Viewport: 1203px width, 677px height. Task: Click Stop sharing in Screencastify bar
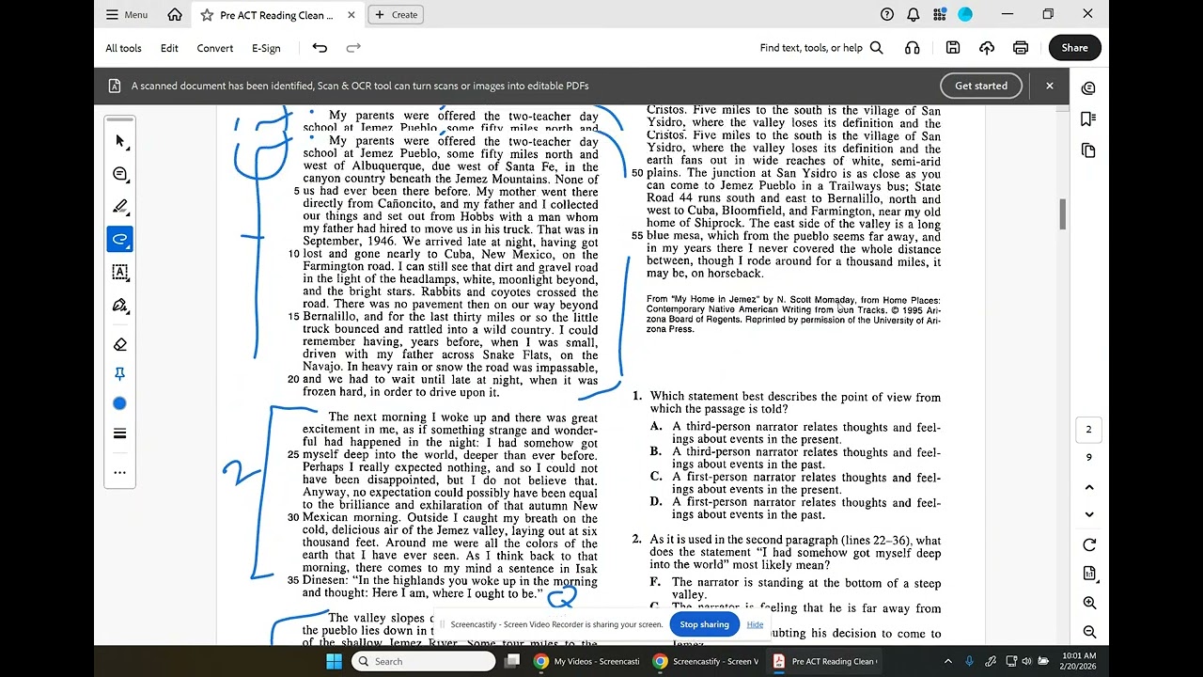[x=704, y=624]
